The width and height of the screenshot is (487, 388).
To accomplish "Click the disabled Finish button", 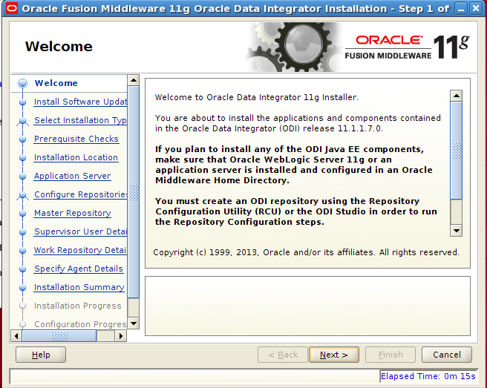I will 390,355.
